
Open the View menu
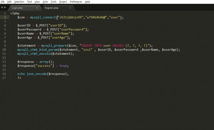click(x=37, y=2)
